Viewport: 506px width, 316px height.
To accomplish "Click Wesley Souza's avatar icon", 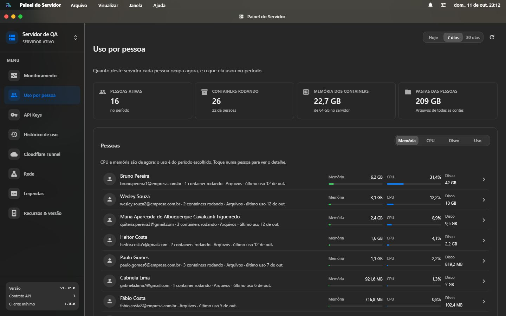I will tap(110, 199).
